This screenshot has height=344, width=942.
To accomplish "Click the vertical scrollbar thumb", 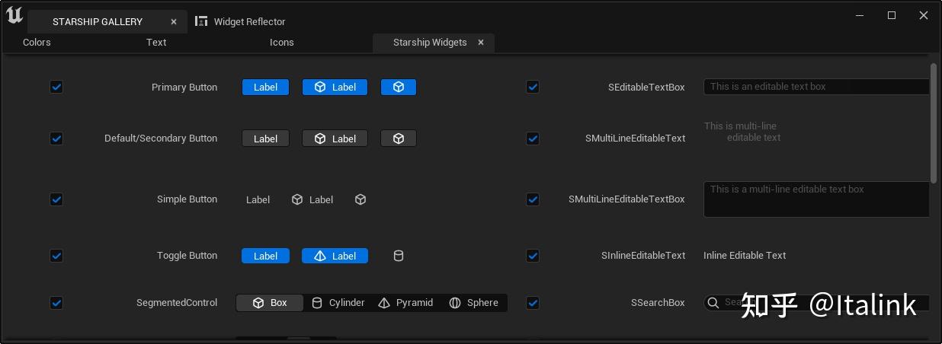I will click(934, 122).
